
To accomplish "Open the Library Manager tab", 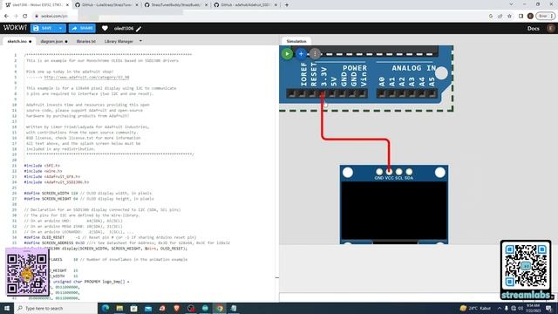I will 119,41.
